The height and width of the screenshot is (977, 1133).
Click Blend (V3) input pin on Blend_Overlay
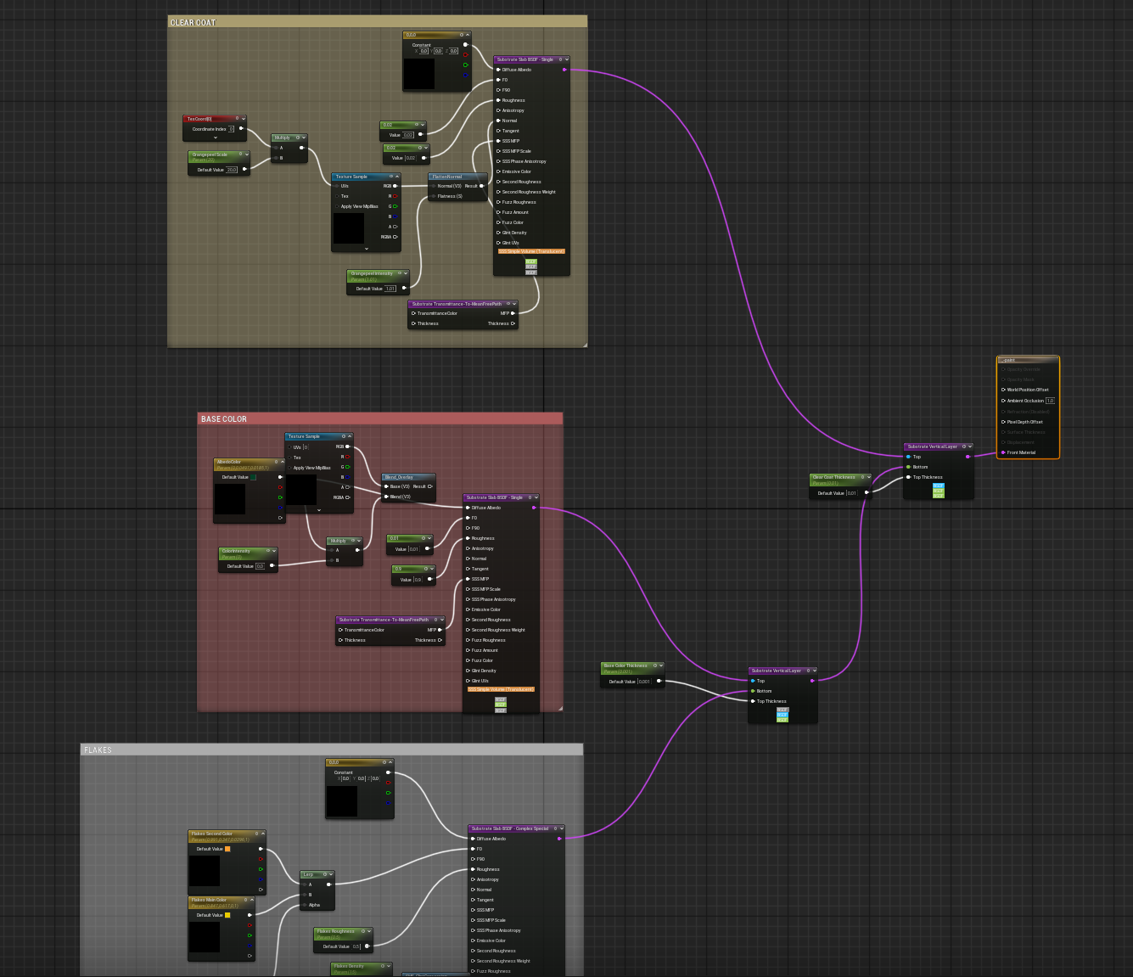point(386,497)
